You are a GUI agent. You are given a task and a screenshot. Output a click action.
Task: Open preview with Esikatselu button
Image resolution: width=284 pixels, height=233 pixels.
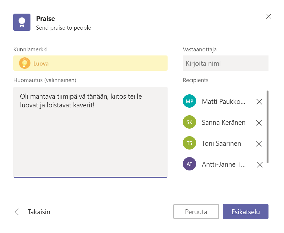[x=245, y=212]
